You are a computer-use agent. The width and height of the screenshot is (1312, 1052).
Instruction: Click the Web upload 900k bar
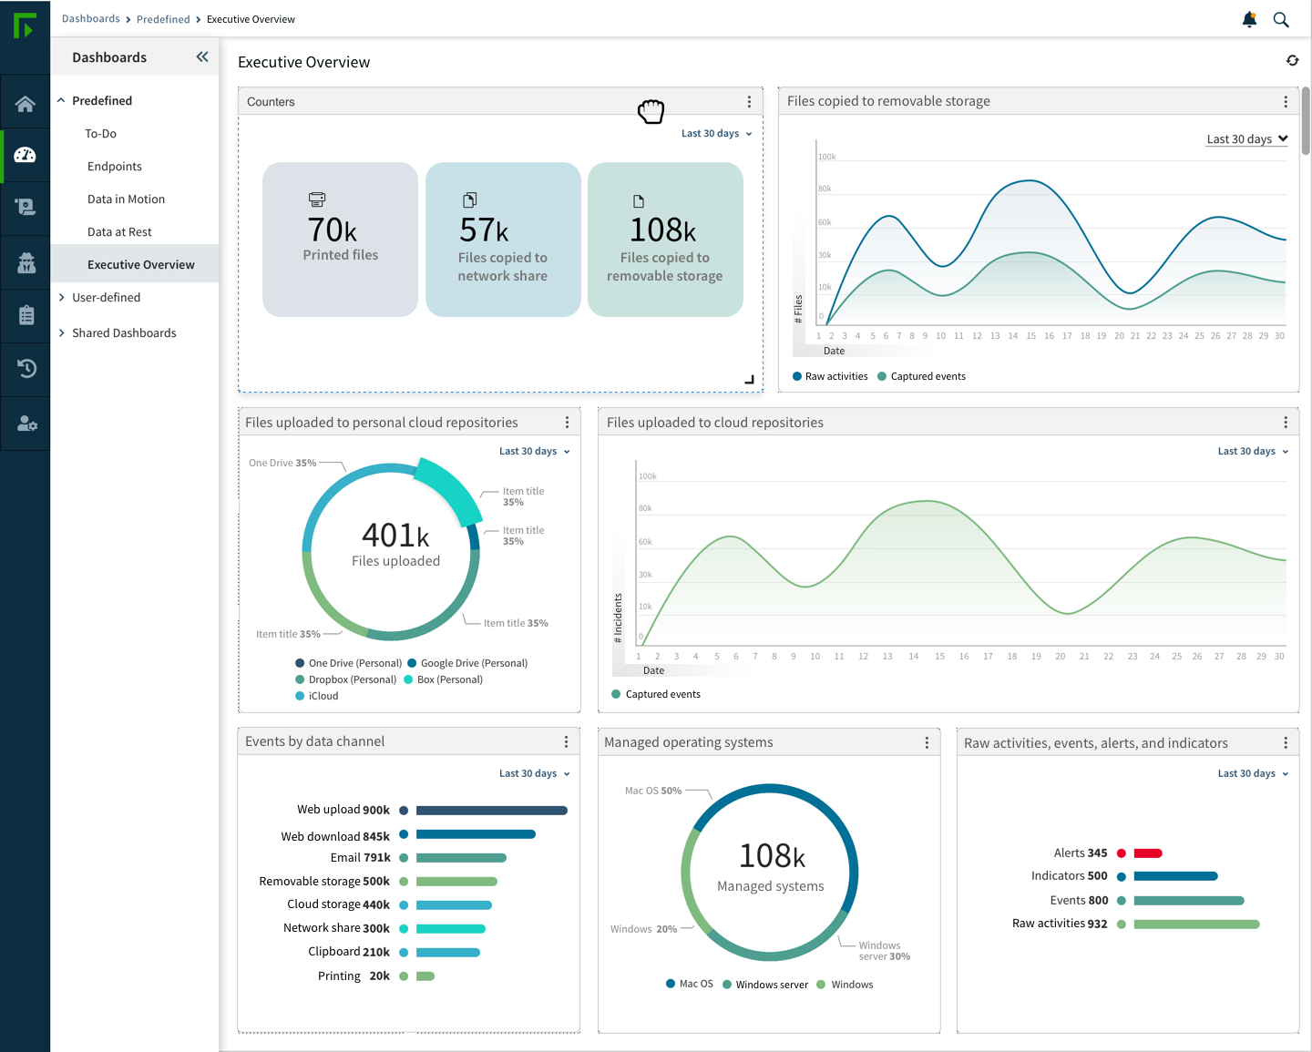click(x=492, y=811)
